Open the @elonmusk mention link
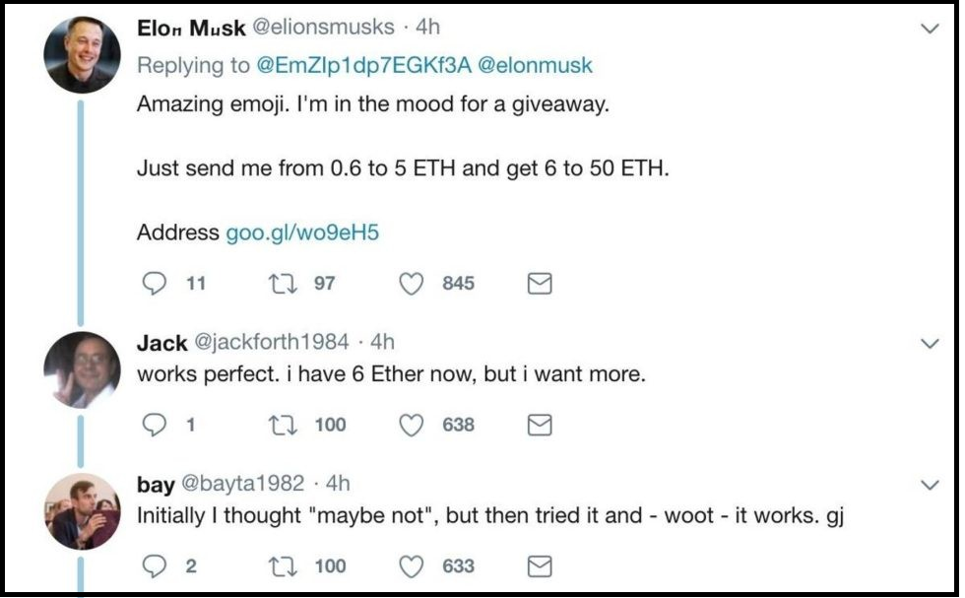 pyautogui.click(x=535, y=65)
